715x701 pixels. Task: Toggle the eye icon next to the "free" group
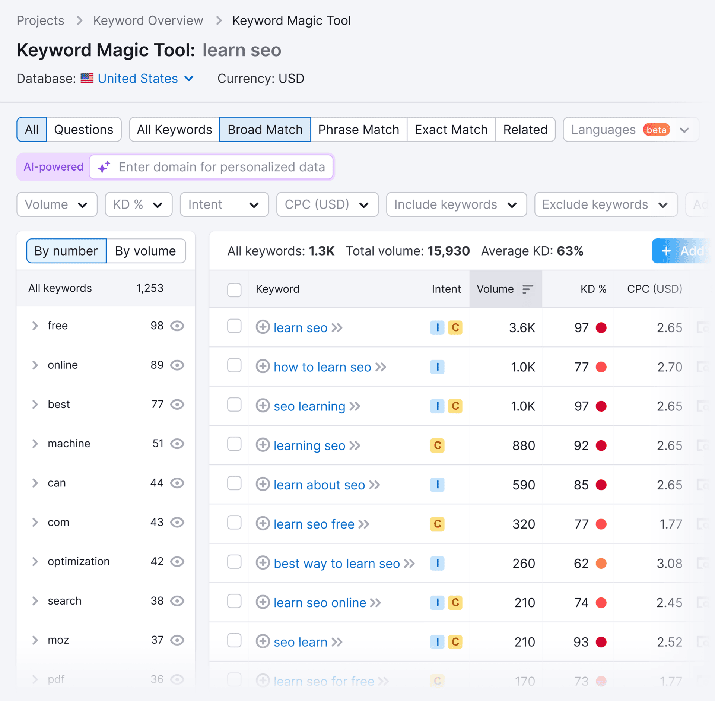tap(177, 326)
